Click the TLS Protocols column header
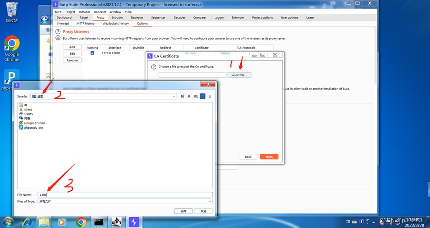Screen dimensions: 430x228 246,48
